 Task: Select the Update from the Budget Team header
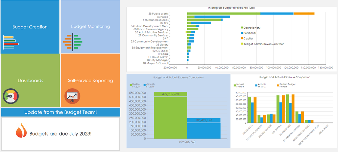coord(61,112)
